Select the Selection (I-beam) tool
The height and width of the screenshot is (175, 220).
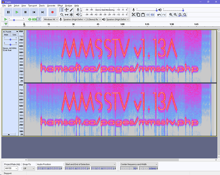[62, 10]
